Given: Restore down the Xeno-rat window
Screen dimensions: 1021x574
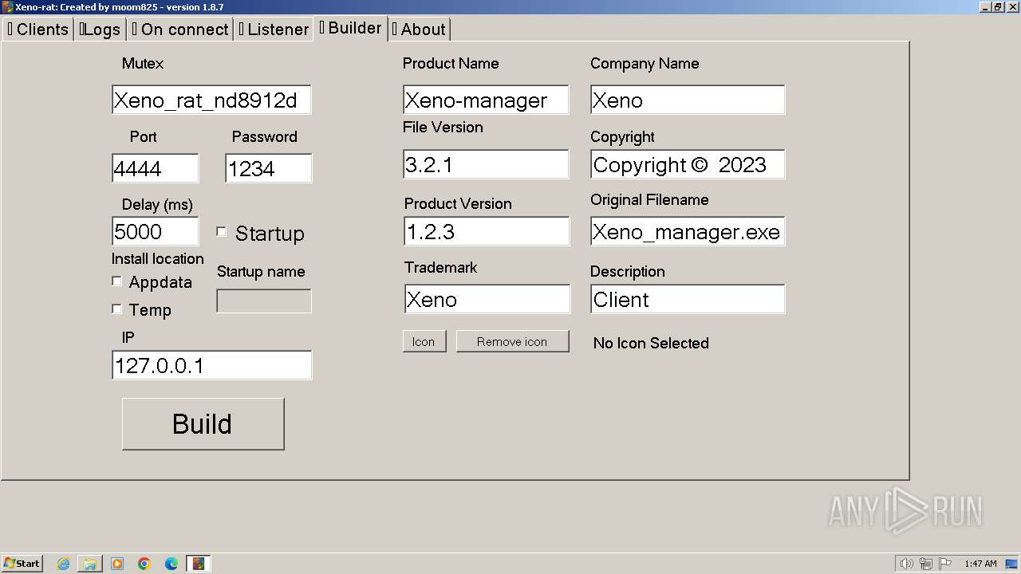Looking at the screenshot, I should (x=997, y=6).
